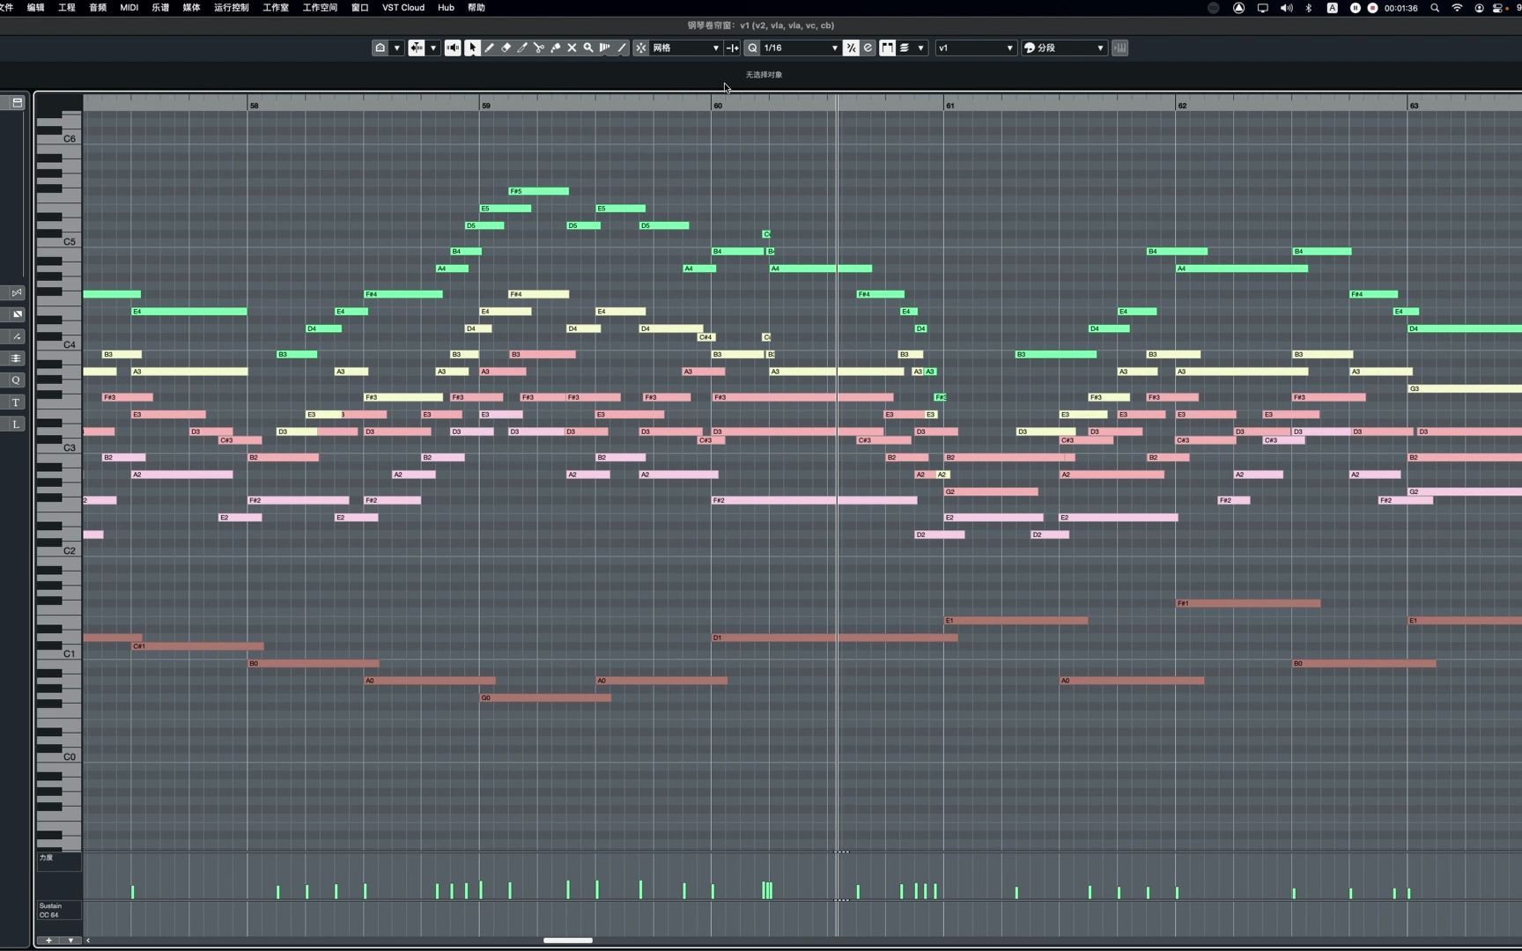Open controller lane setup arrow at bottom-left

click(70, 940)
